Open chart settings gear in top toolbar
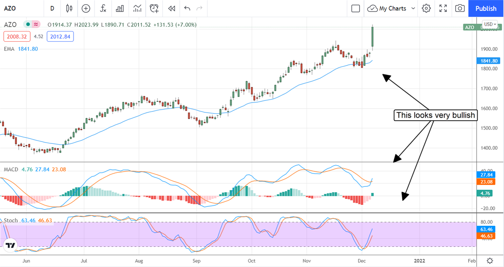The image size is (504, 267). (x=426, y=8)
